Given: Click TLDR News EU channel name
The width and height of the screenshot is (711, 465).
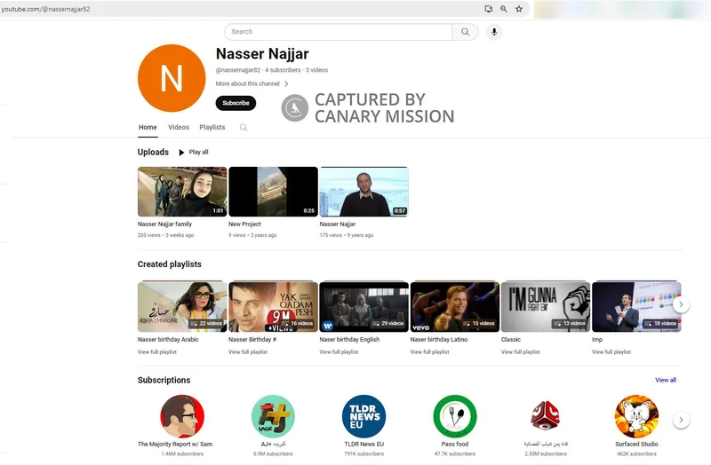Looking at the screenshot, I should tap(364, 445).
